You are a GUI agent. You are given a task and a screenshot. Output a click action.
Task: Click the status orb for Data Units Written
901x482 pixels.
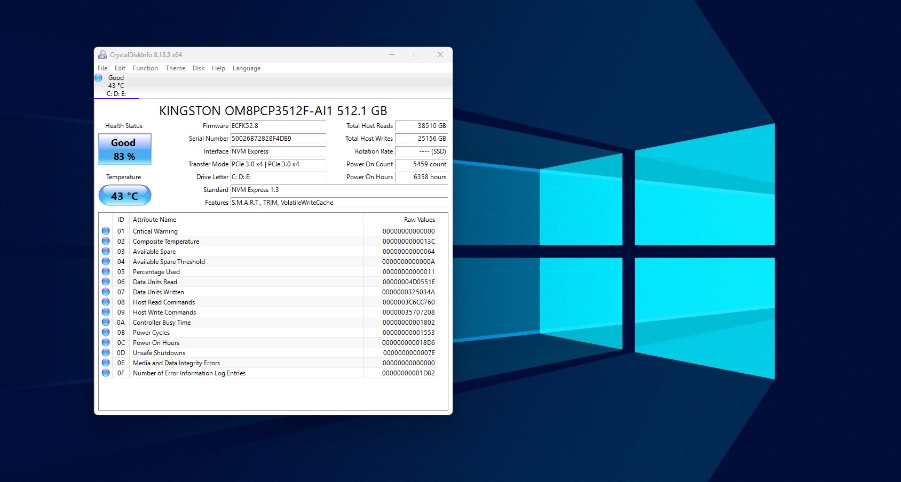(106, 292)
